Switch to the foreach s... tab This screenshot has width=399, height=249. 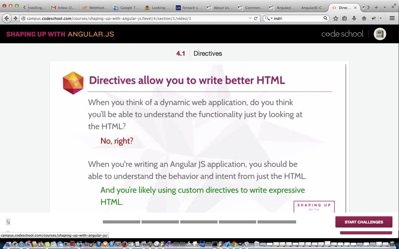(x=188, y=8)
